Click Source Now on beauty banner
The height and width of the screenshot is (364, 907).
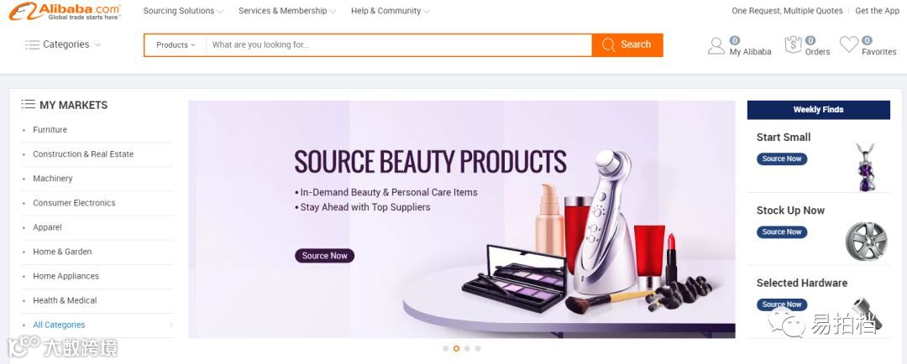[324, 256]
